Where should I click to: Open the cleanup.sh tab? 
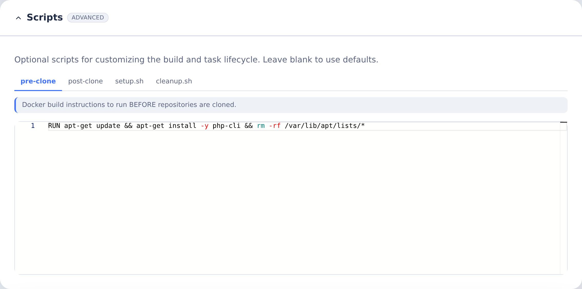tap(174, 81)
